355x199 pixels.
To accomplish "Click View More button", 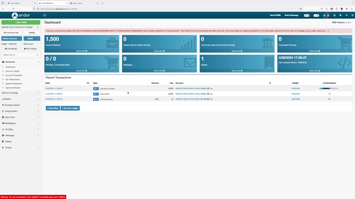I will pos(53,108).
